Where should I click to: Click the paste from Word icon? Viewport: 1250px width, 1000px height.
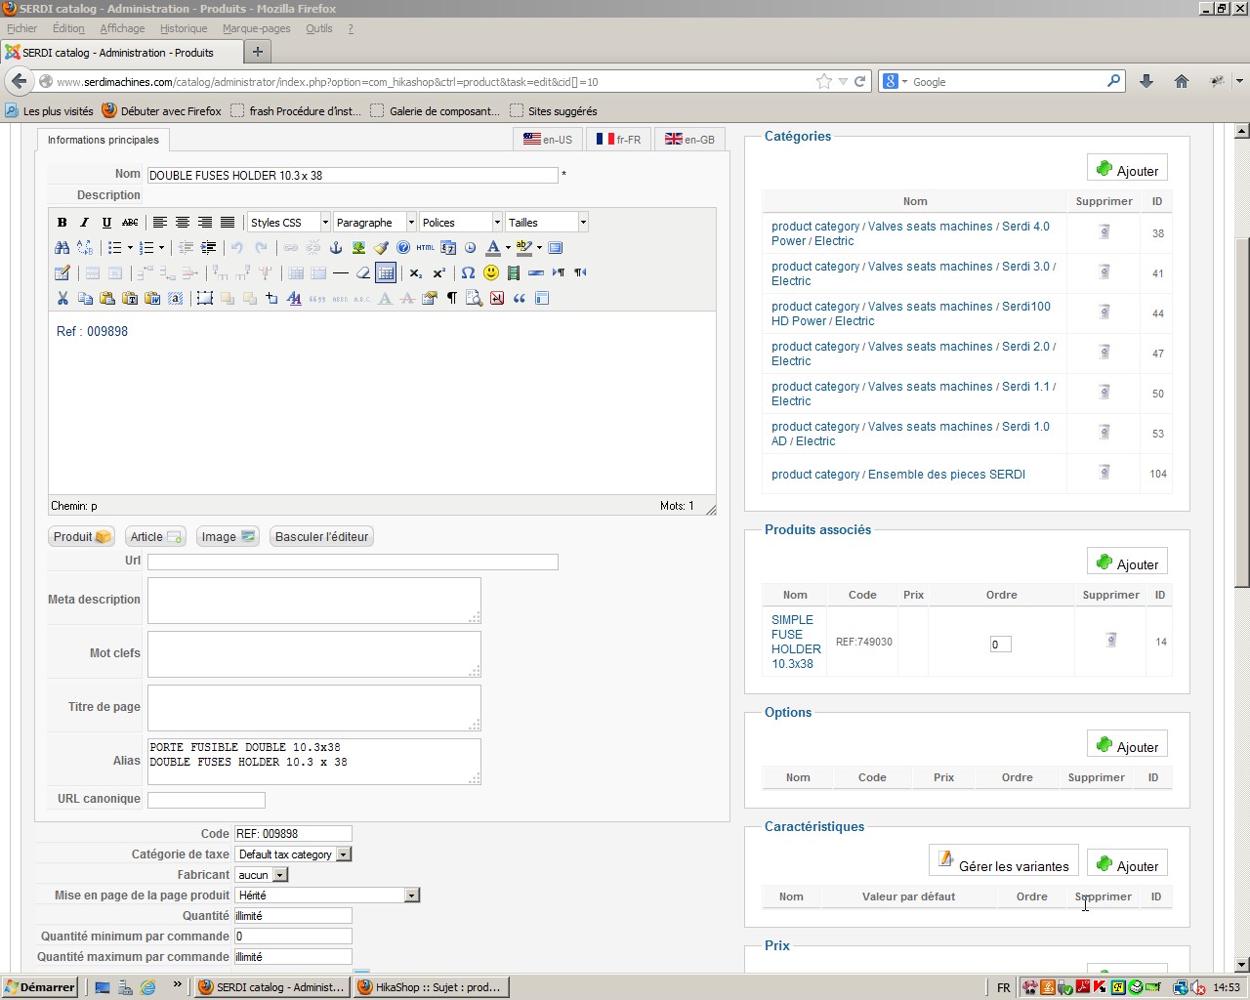pyautogui.click(x=152, y=298)
